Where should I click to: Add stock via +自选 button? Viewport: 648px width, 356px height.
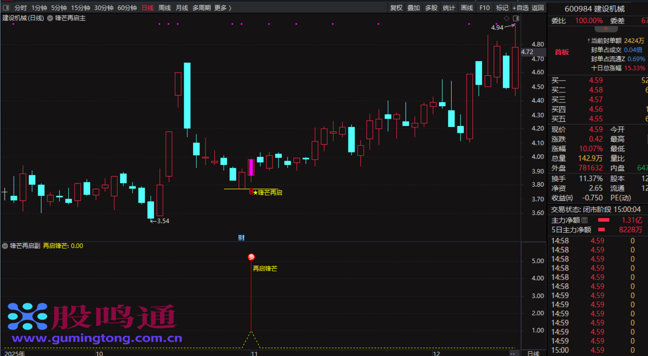(520, 8)
